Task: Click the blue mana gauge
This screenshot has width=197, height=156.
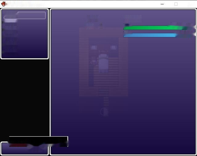Action: pos(150,35)
